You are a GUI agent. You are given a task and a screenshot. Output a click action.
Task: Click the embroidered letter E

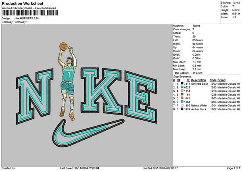point(141,97)
